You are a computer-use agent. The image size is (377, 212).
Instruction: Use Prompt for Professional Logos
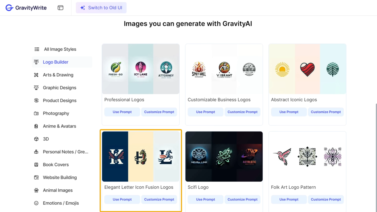122,112
